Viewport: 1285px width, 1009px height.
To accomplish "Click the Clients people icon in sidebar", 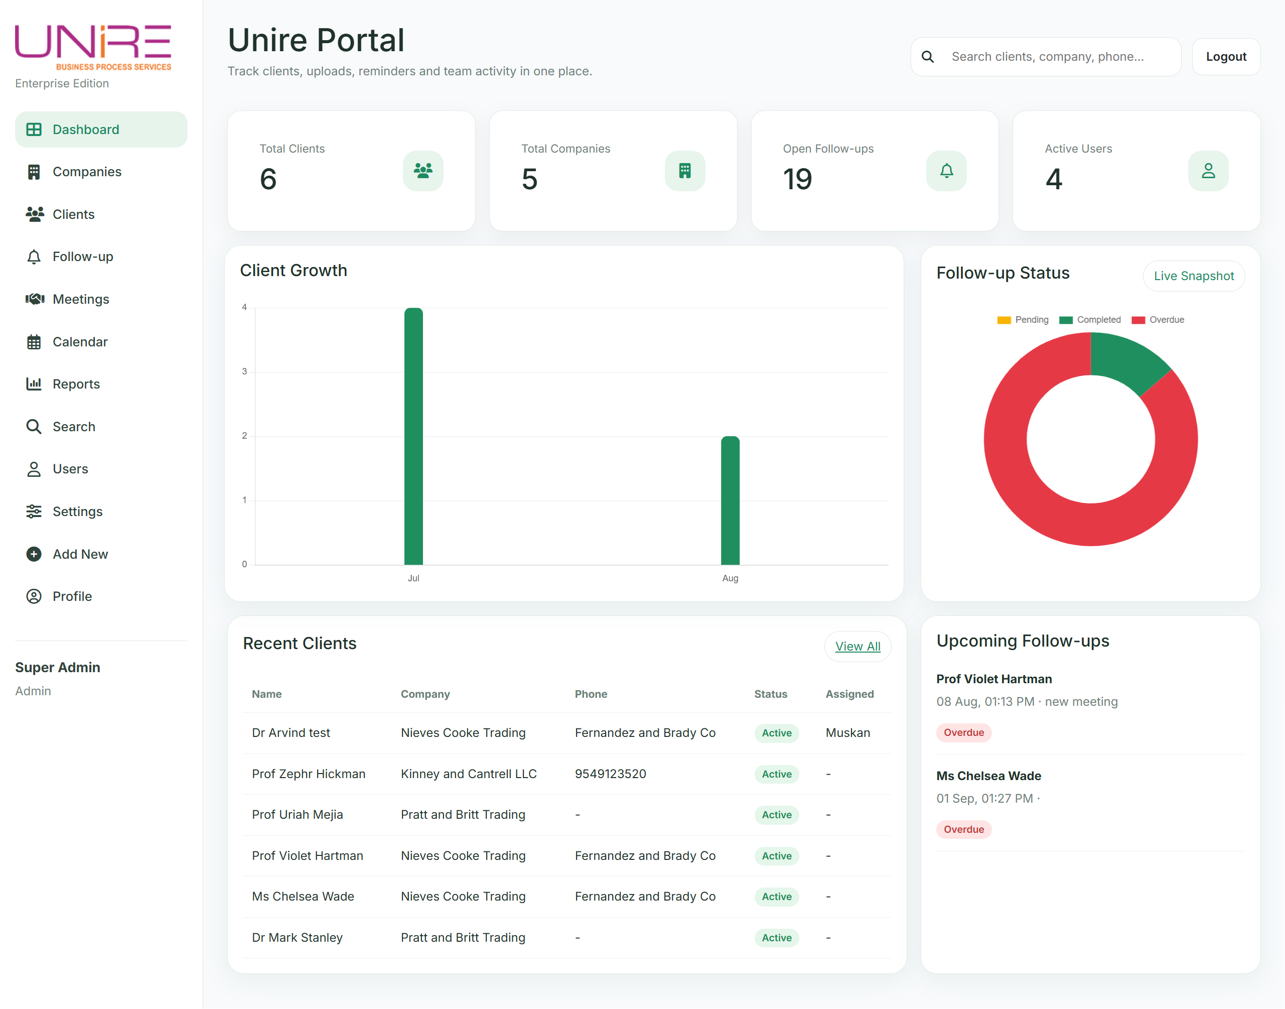I will point(34,214).
